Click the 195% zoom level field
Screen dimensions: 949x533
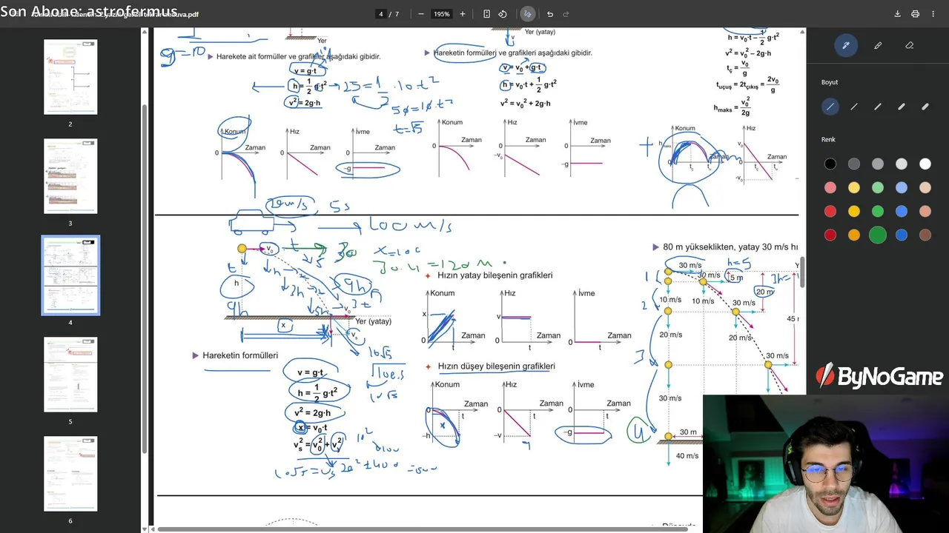(x=442, y=14)
